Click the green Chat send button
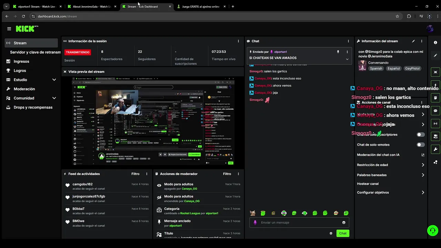The image size is (441, 248). (343, 233)
